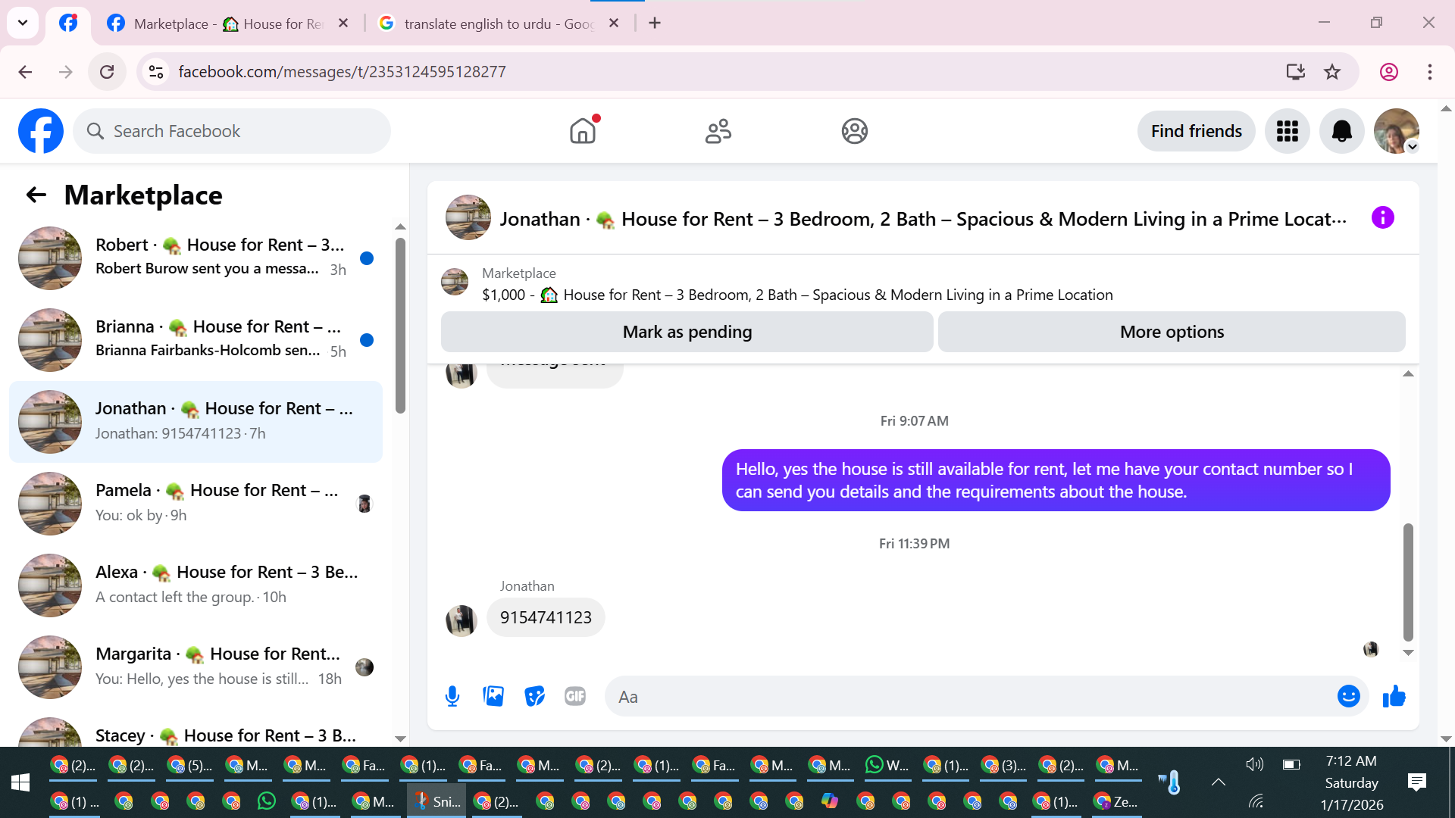Click Find friends button

[x=1196, y=131]
